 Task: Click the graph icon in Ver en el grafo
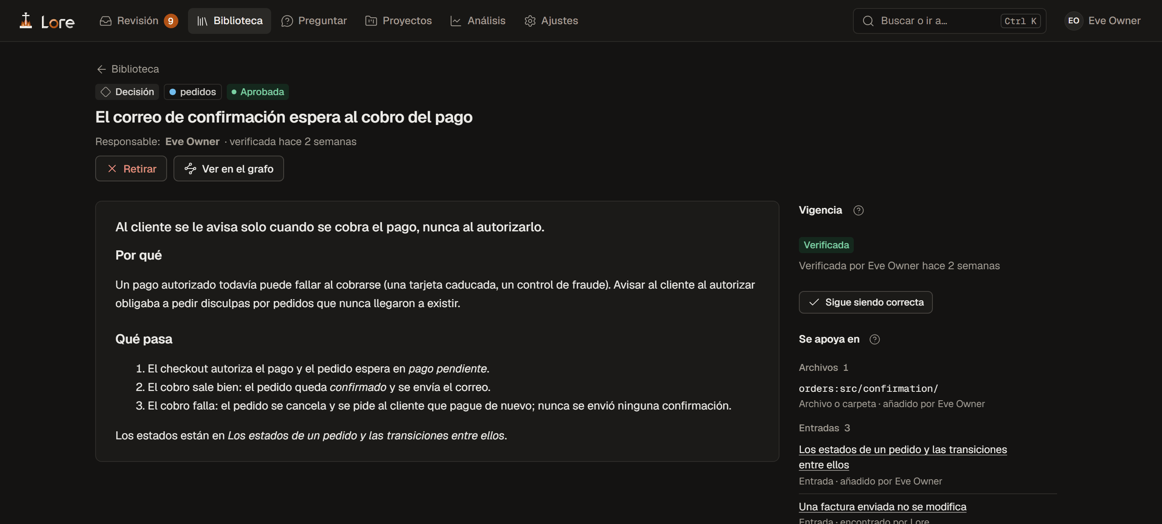[x=190, y=168]
